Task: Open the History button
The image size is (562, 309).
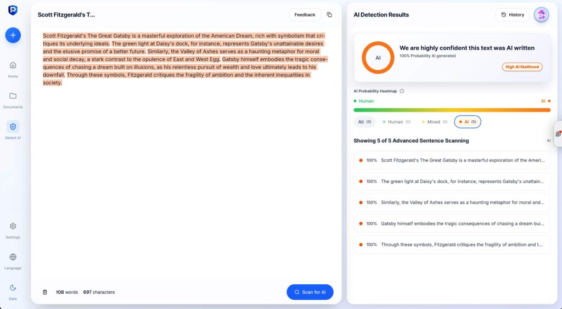Action: click(x=512, y=15)
